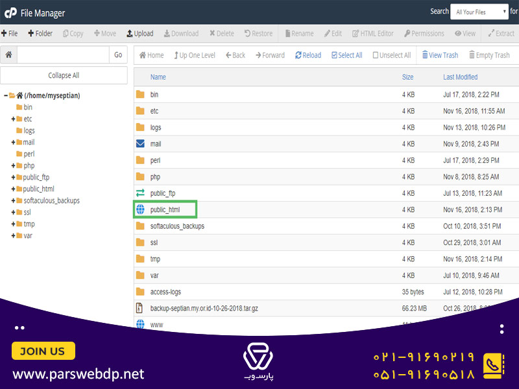Click the bin folder icon in list

140,94
